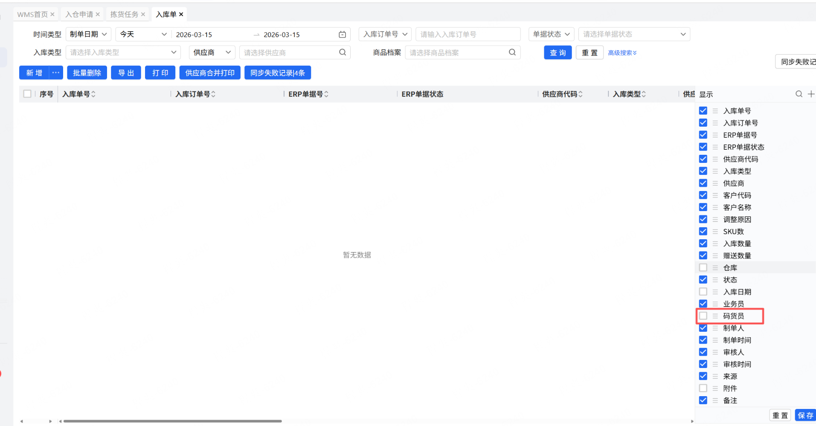816x426 pixels.
Task: Toggle select-all checkbox in table header
Action: click(27, 94)
